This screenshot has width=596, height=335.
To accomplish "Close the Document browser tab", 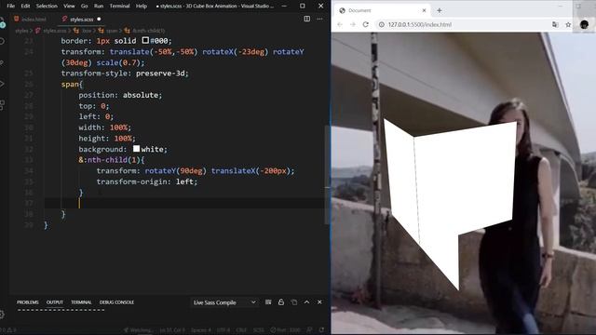I will [425, 10].
